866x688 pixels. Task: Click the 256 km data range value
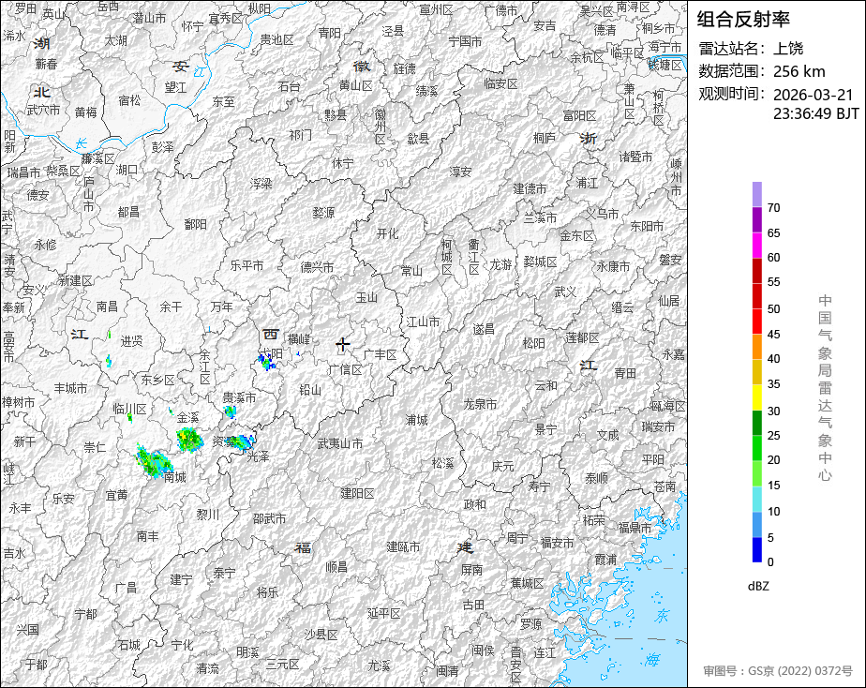(799, 71)
